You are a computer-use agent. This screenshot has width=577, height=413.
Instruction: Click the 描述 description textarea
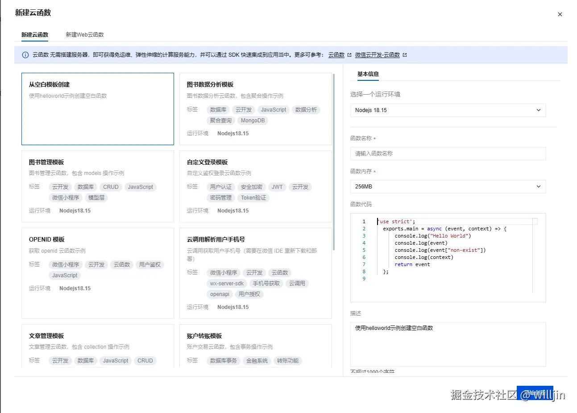pos(448,344)
